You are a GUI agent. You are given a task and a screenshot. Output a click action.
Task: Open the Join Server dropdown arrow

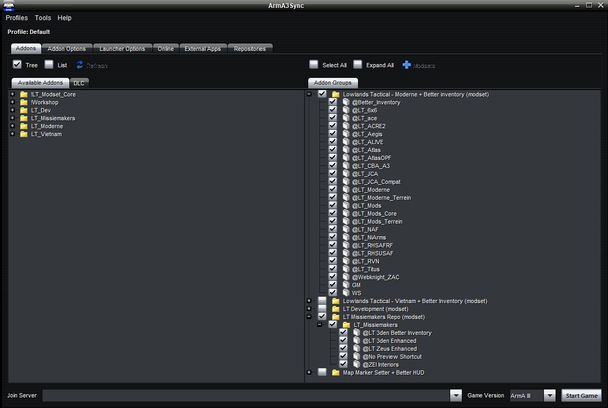[x=456, y=396]
